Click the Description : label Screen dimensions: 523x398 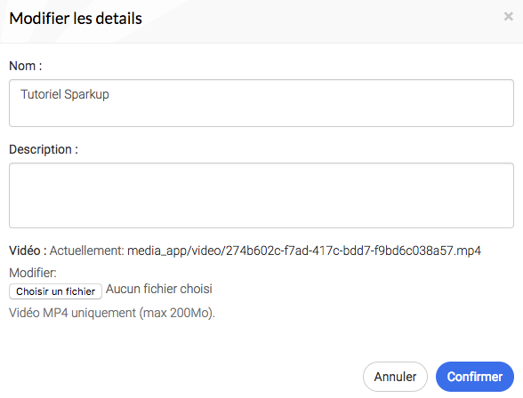point(44,149)
